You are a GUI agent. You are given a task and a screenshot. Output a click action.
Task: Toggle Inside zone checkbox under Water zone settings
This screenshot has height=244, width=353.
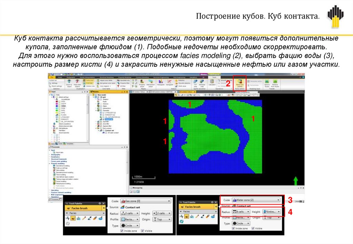tap(233, 228)
